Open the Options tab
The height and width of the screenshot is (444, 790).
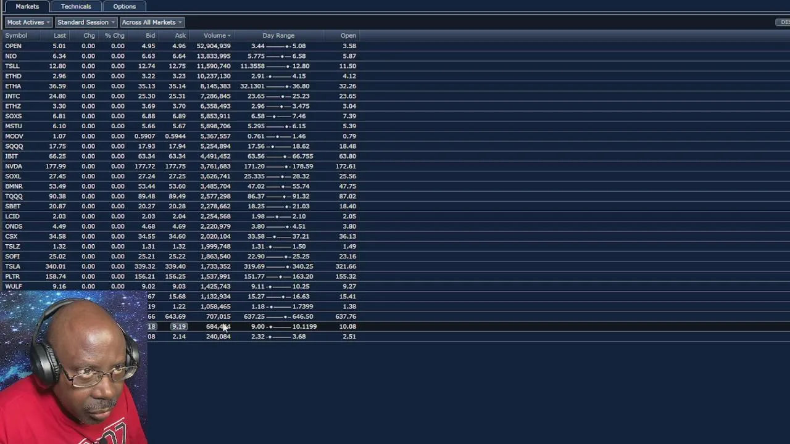(124, 6)
